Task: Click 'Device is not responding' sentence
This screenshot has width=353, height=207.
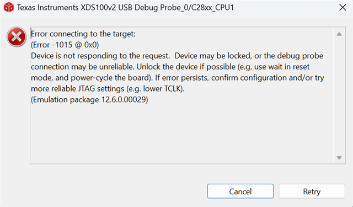Action: coord(100,56)
